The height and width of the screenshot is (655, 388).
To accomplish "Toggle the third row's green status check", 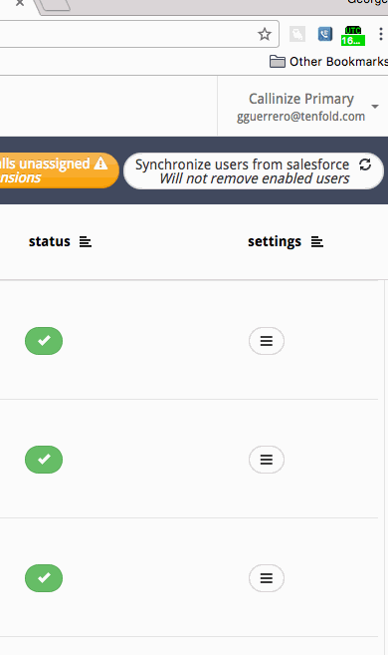I will click(x=44, y=578).
